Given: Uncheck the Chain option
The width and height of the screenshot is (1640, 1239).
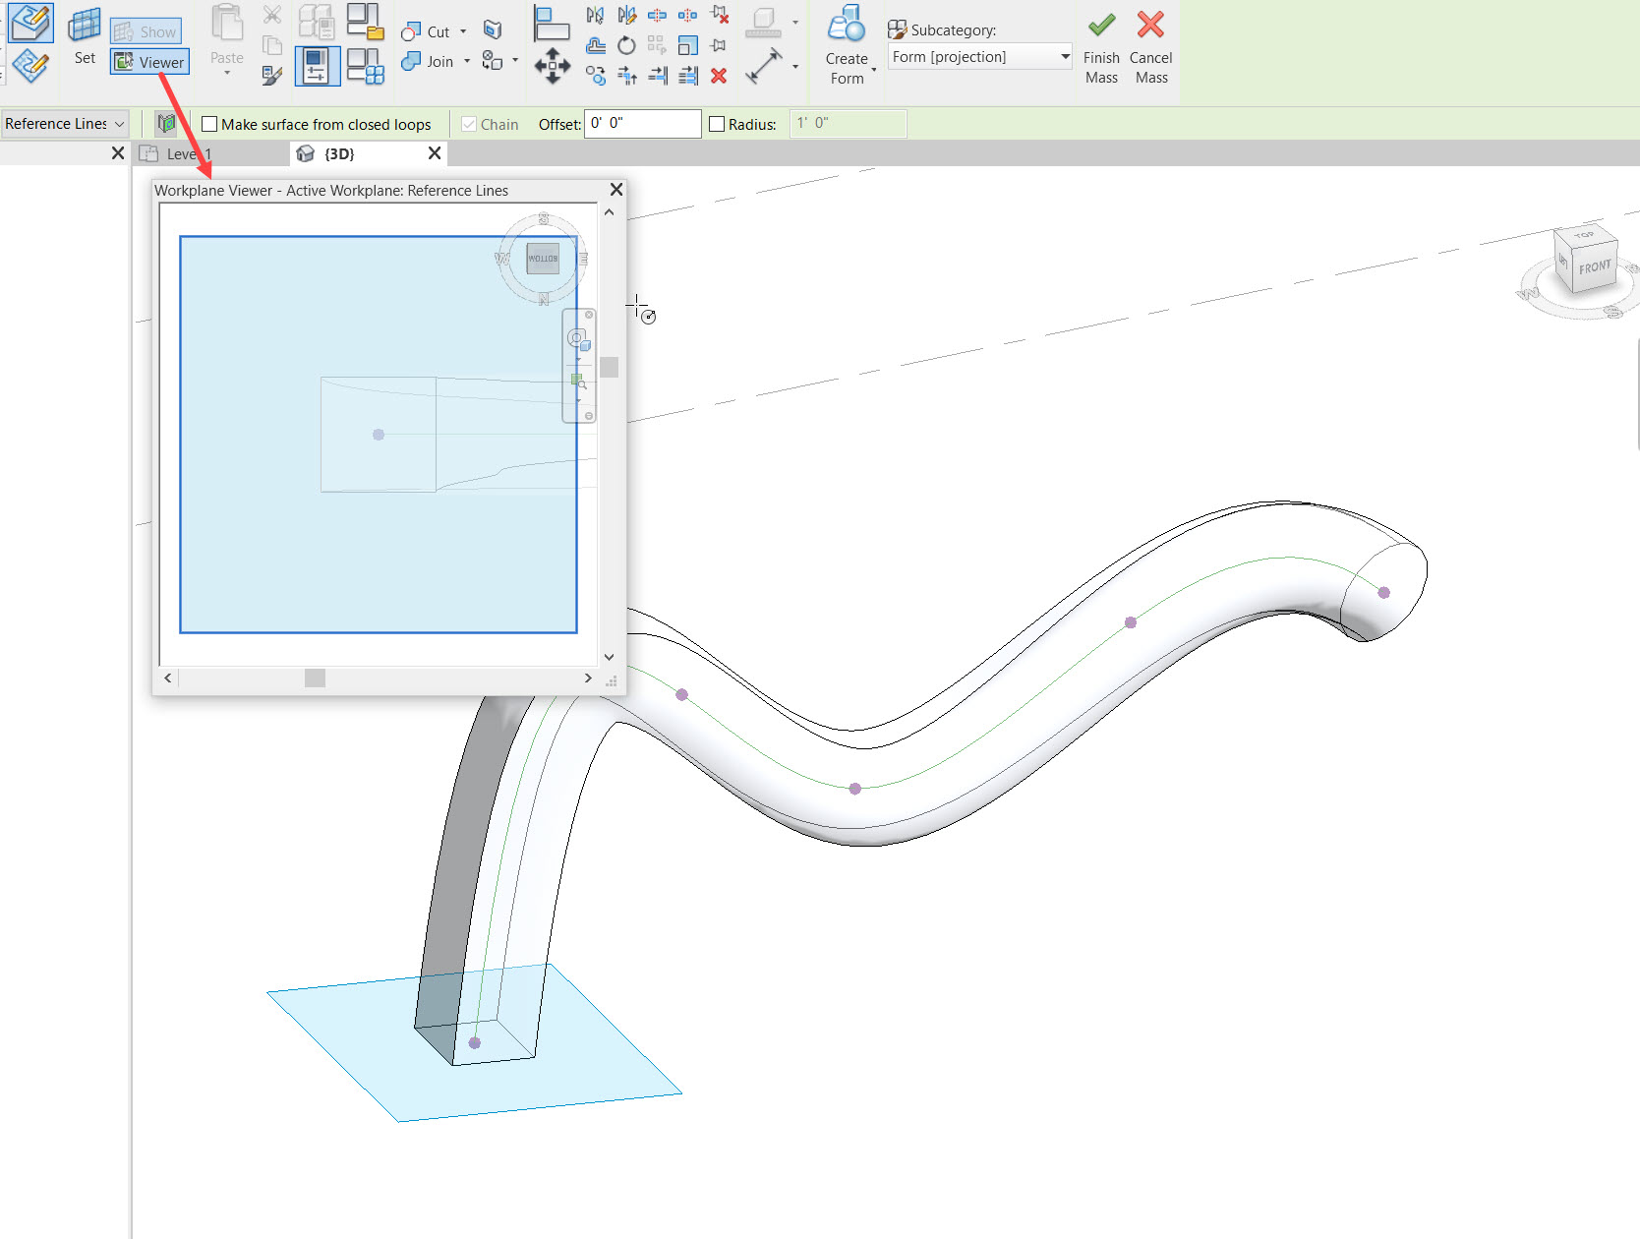Looking at the screenshot, I should coord(469,124).
